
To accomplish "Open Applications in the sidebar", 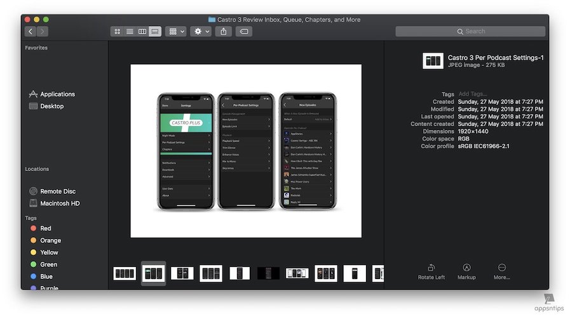I will [57, 94].
